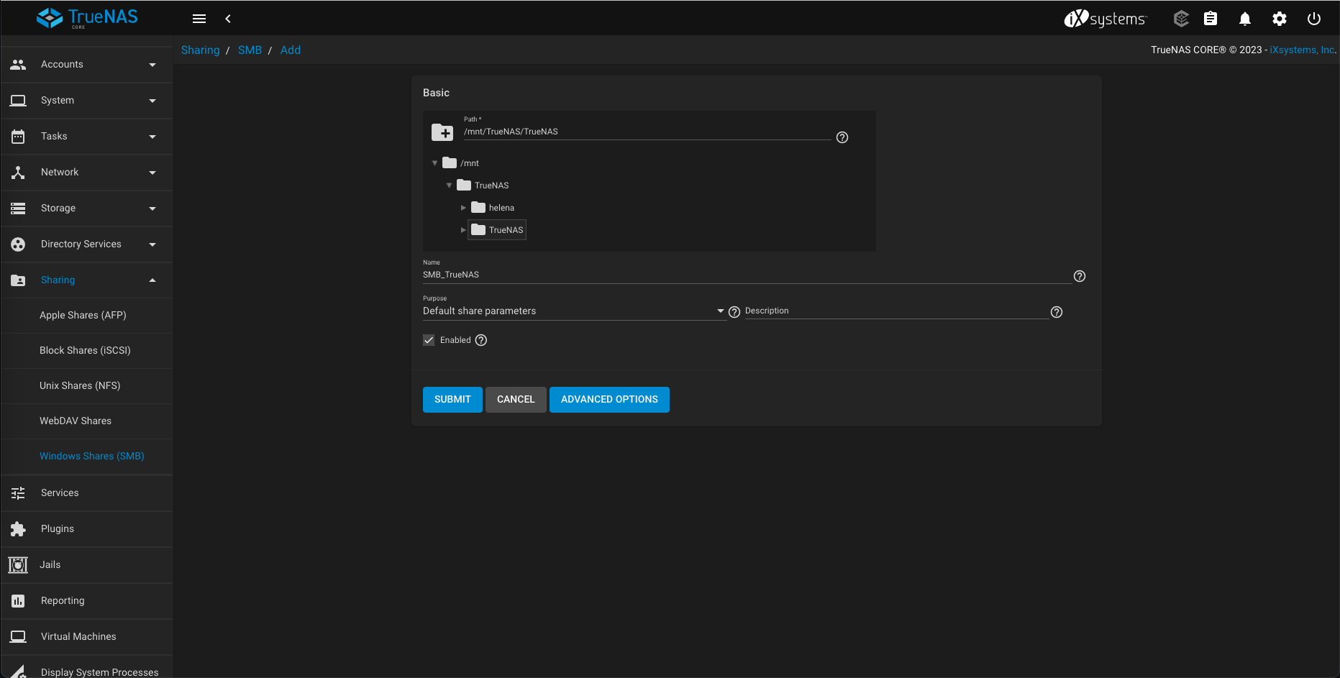
Task: Open Advanced Options
Action: point(609,400)
